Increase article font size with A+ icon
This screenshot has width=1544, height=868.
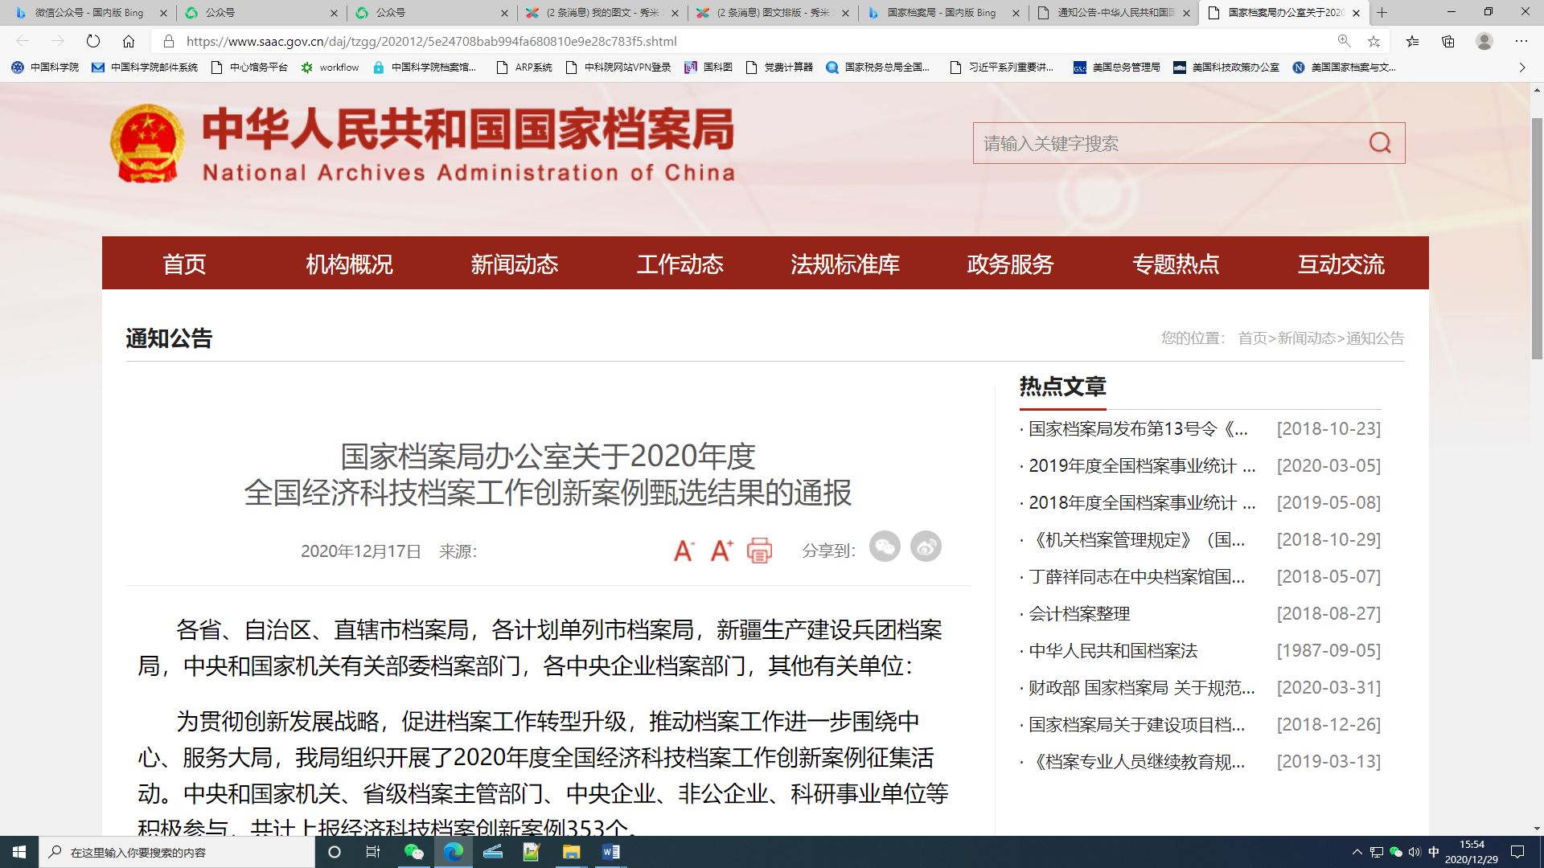tap(721, 551)
